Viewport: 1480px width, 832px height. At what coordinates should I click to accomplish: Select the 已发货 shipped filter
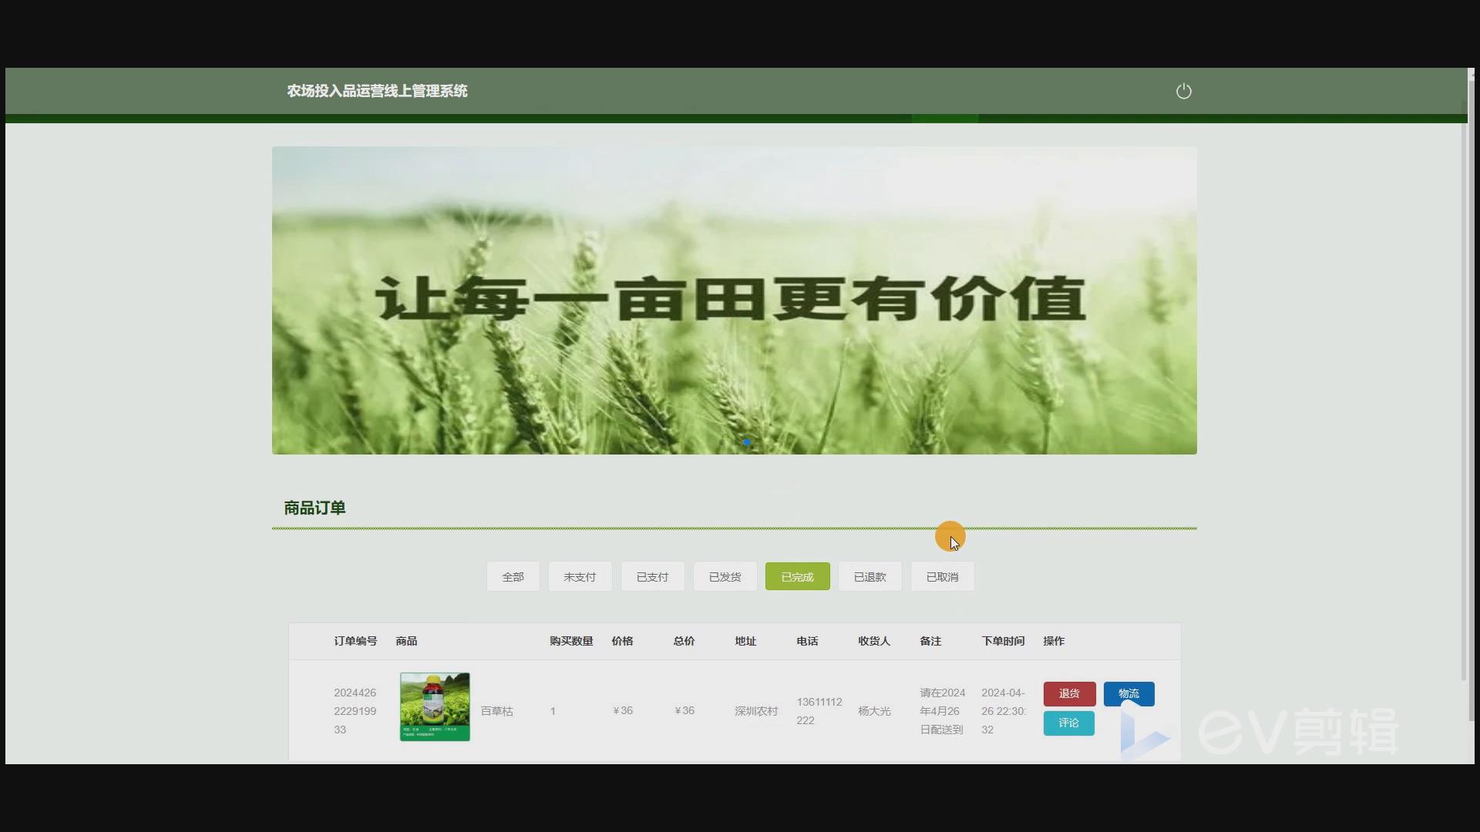tap(724, 576)
